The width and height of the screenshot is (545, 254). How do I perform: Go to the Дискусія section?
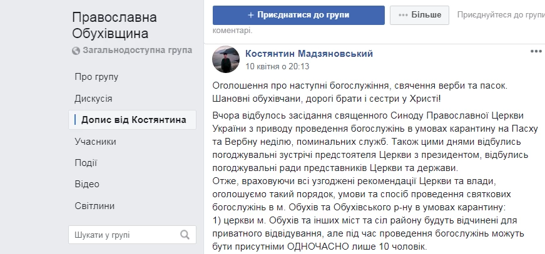[93, 99]
